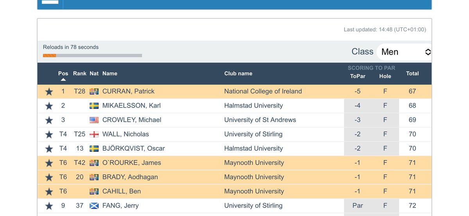Click US flag for CROWLEY, Michael
The width and height of the screenshot is (469, 216).
94,120
